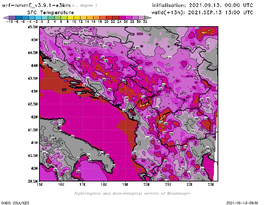
Task: Click the '45N' latitude axis label
Action: pos(34,40)
